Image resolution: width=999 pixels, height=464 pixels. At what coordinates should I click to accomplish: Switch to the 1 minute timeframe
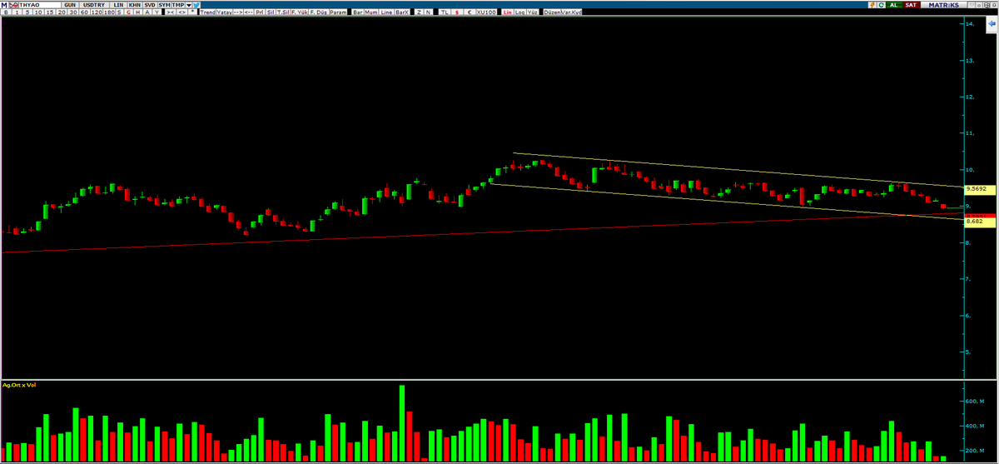click(x=17, y=12)
